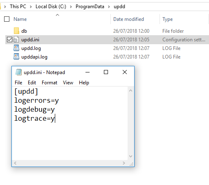The height and width of the screenshot is (185, 209).
Task: Close the updd.ini Notepad window
Action: [125, 72]
